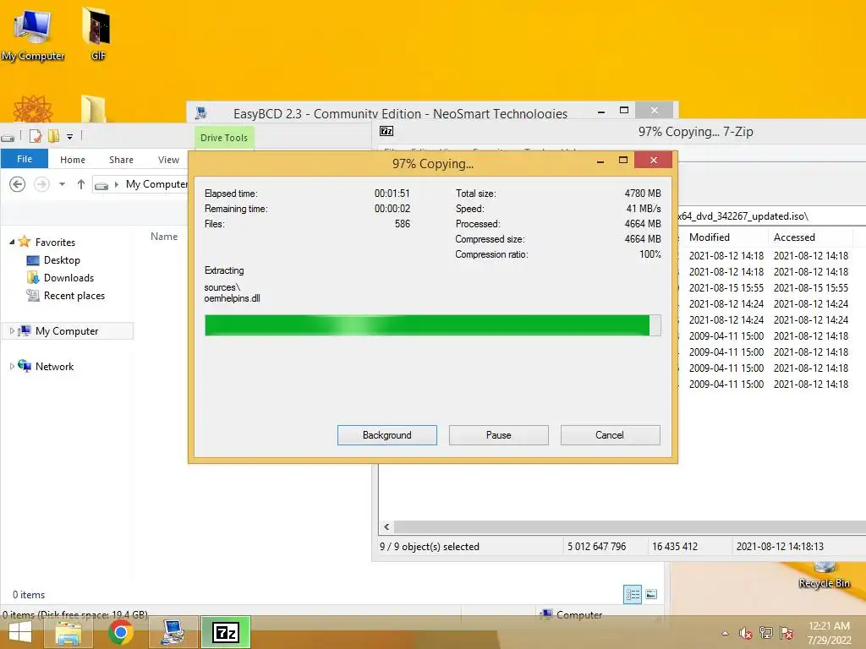Open the Action Center flag icon
This screenshot has width=866, height=649.
(787, 633)
